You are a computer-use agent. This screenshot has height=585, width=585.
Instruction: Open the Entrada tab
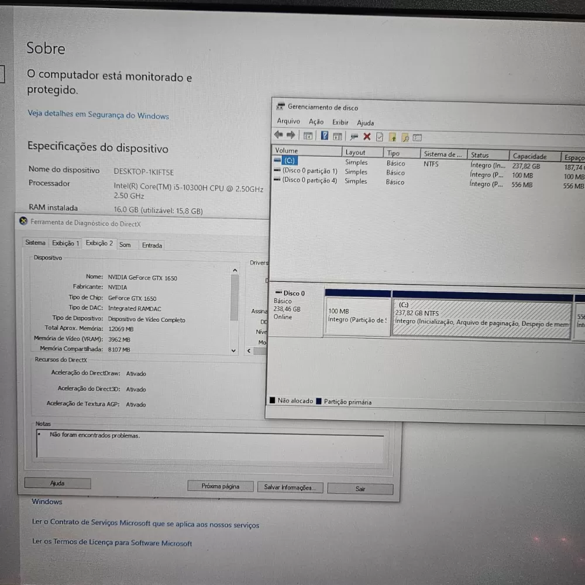coord(152,245)
